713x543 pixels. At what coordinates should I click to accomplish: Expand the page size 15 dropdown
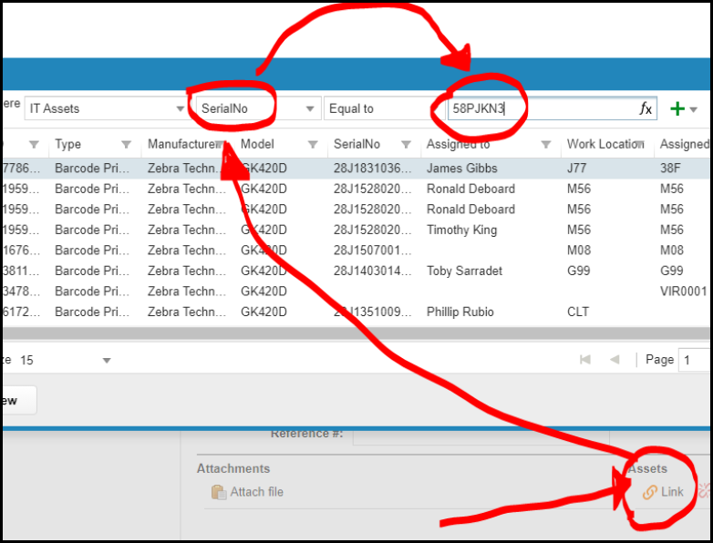pos(107,360)
